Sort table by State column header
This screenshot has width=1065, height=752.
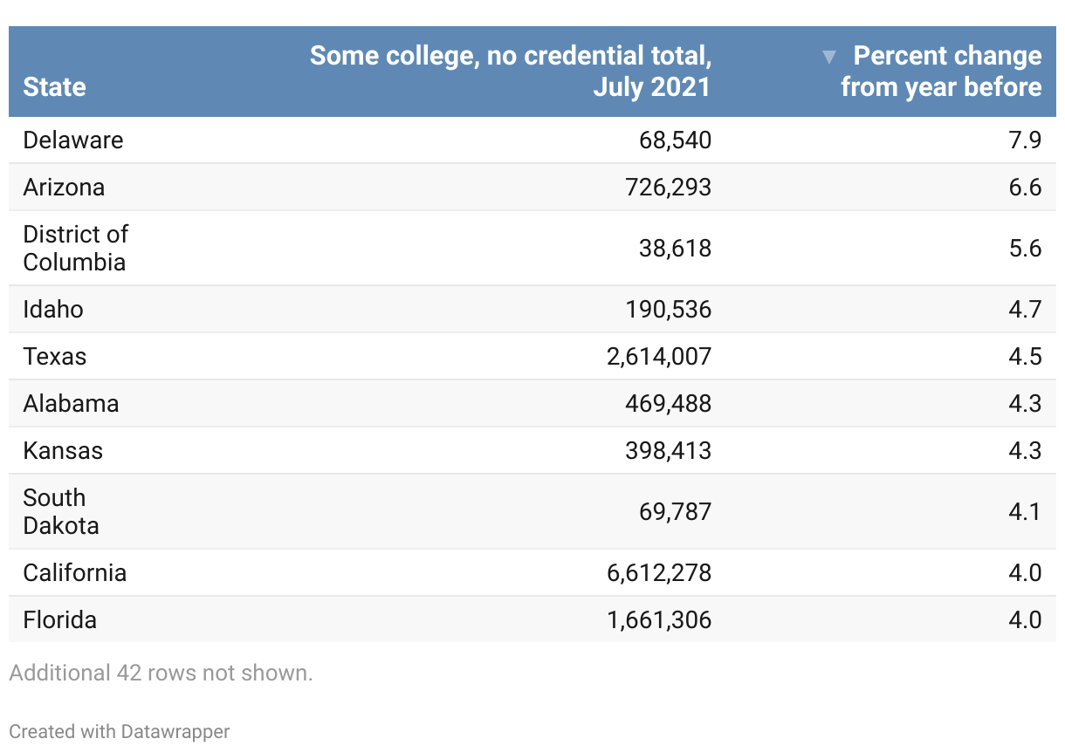point(54,87)
